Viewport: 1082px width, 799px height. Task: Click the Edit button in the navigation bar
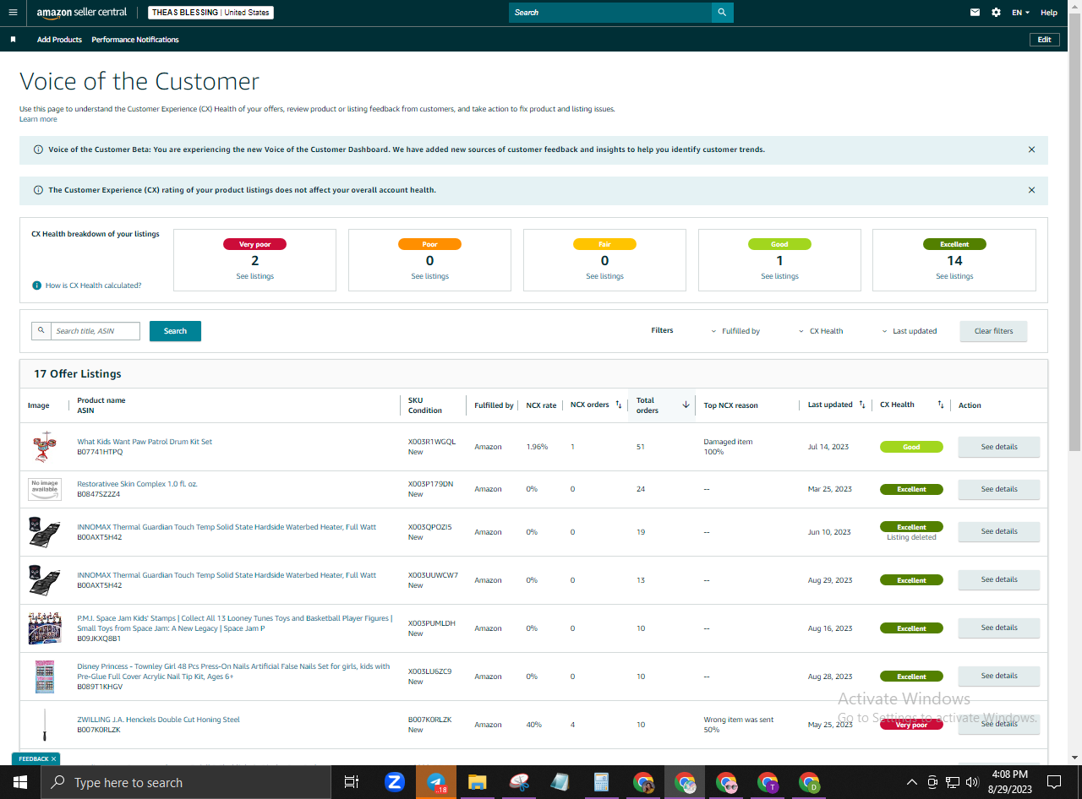(1045, 40)
